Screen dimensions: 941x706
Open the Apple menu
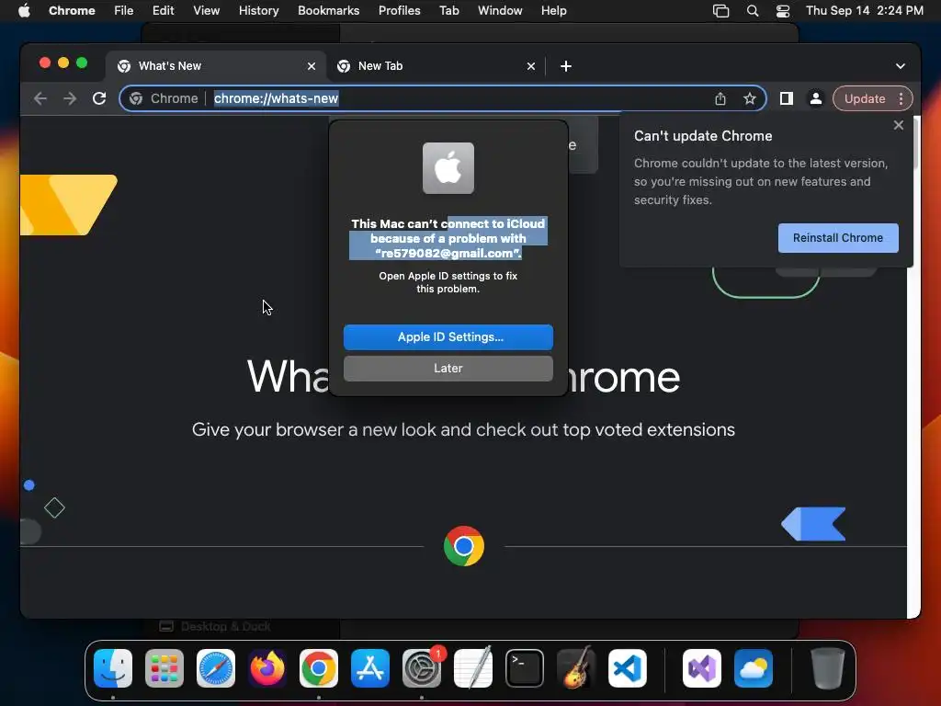[x=24, y=11]
